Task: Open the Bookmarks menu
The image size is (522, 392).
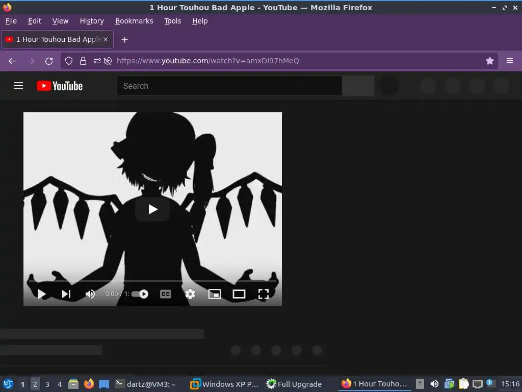Action: 134,21
